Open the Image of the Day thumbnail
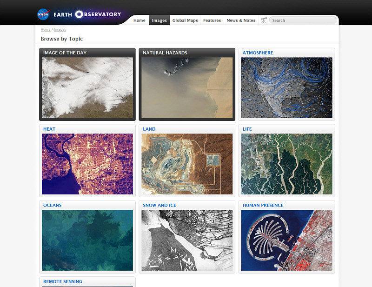This screenshot has width=372, height=287. [87, 87]
